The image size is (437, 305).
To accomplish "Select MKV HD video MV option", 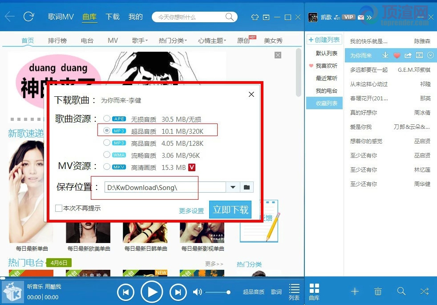I will click(107, 167).
